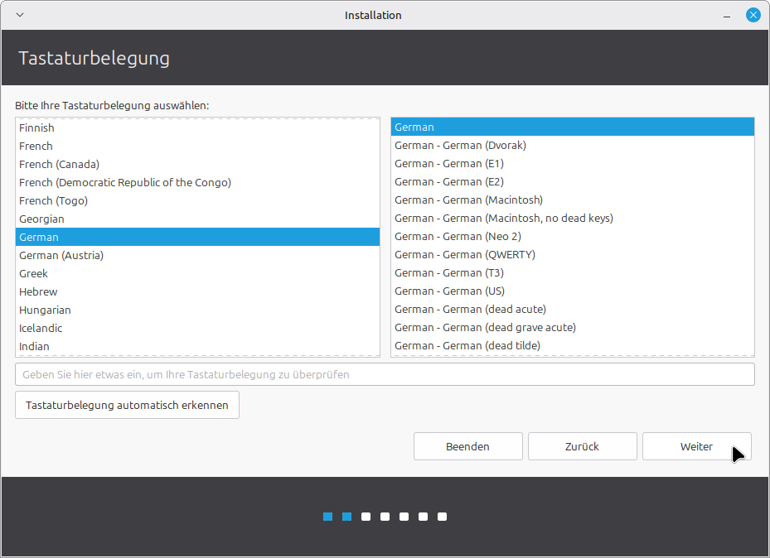This screenshot has width=770, height=558.
Task: Choose German - German (dead tilde) variant
Action: coord(467,345)
